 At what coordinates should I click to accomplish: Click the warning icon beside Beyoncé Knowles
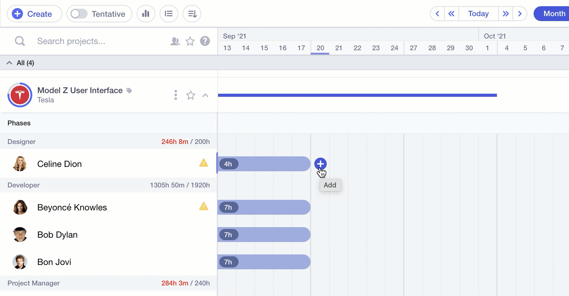[204, 206]
